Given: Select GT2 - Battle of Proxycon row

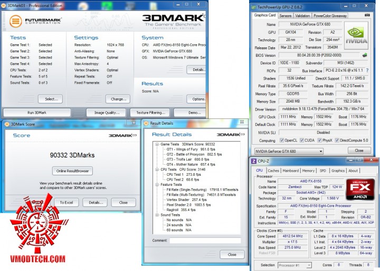Looking at the screenshot, I should coord(194,154).
